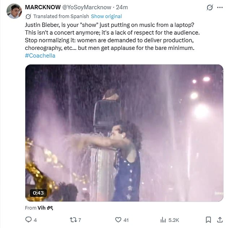The width and height of the screenshot is (229, 228).
Task: Click the share icon
Action: click(x=220, y=220)
